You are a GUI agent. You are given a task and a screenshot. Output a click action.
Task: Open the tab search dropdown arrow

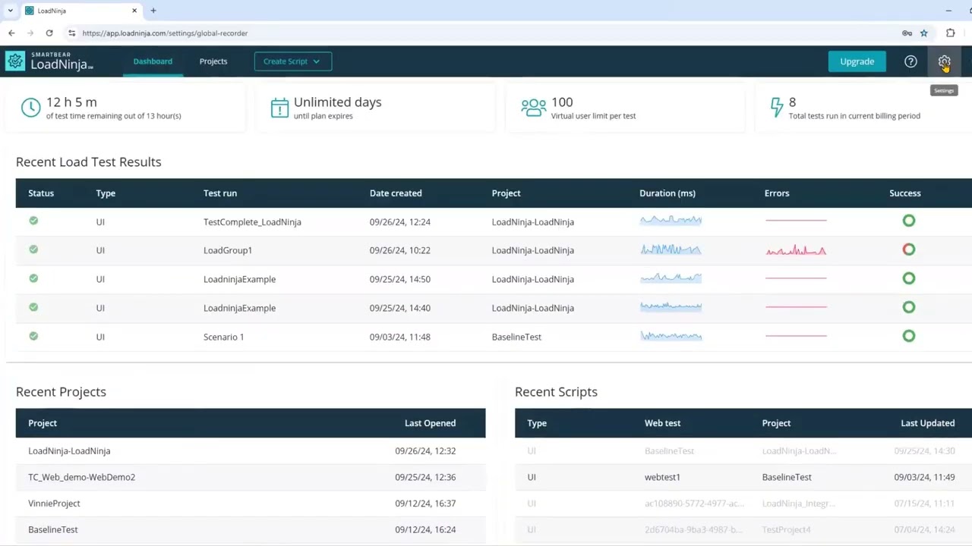pyautogui.click(x=10, y=11)
